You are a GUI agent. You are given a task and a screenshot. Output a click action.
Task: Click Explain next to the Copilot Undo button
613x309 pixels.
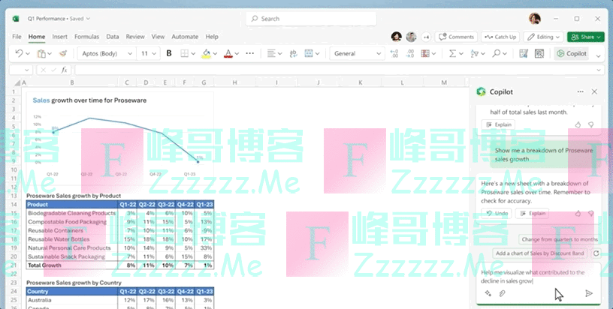click(x=532, y=214)
